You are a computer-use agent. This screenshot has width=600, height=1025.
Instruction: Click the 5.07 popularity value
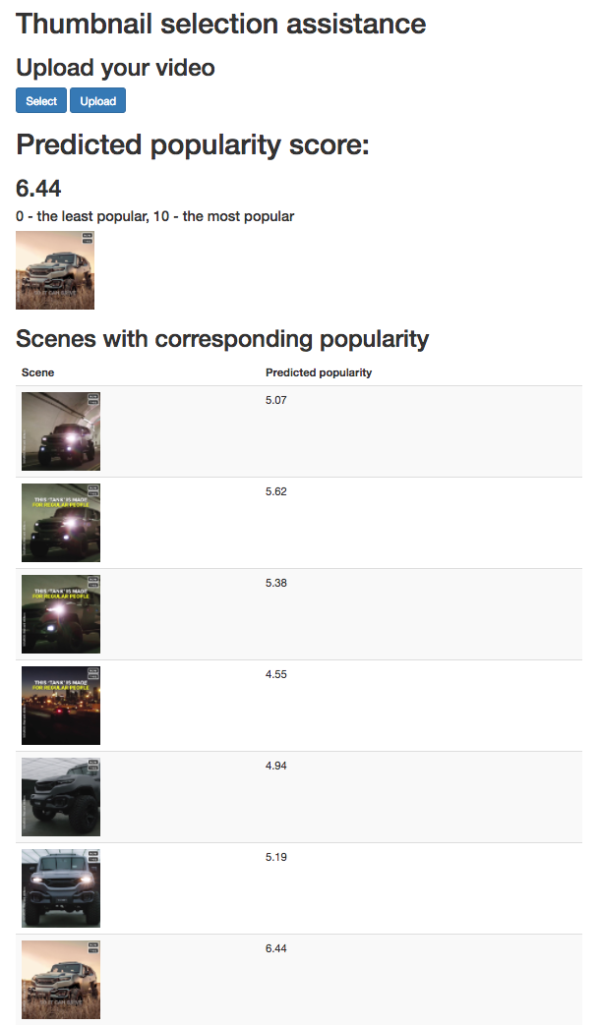coord(276,400)
